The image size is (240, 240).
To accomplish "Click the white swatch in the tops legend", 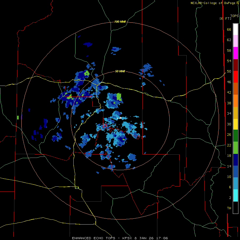I will pos(235,29).
